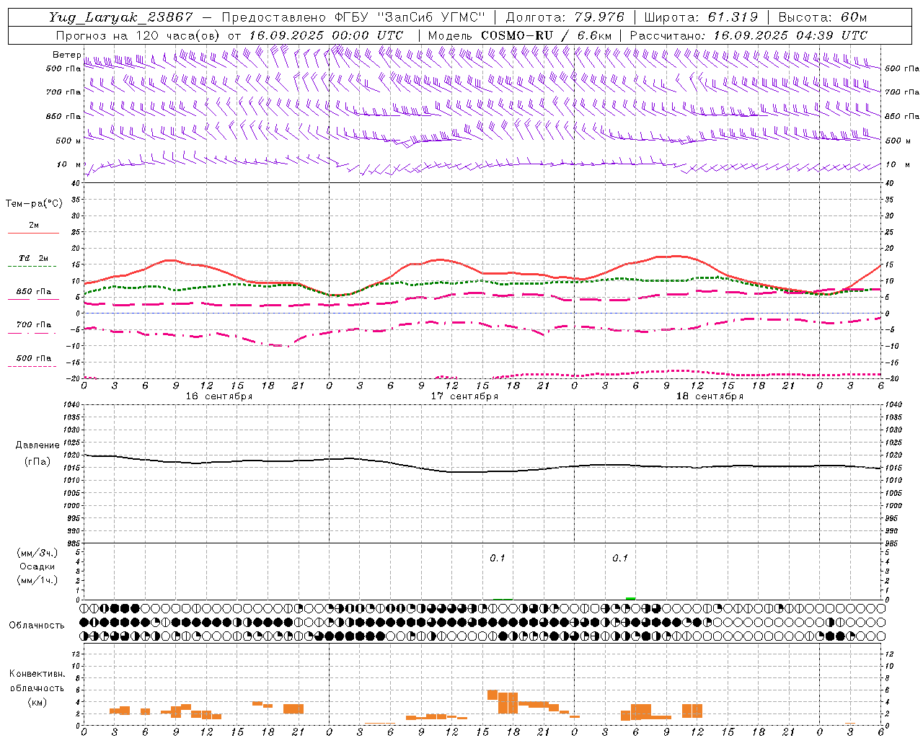Click the 16 сентября date label

pos(219,396)
